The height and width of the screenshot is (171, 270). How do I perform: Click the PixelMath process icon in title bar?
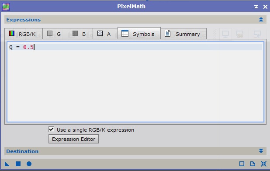6,7
